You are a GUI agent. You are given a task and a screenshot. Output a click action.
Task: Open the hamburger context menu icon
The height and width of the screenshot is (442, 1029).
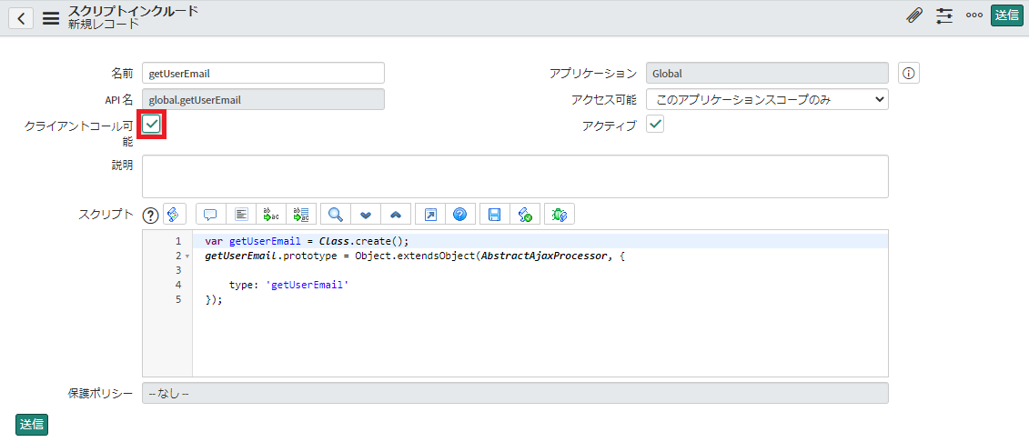[51, 17]
